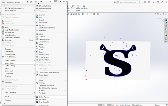
Task: Click Sketch Picture menu entry
Action: (51, 97)
